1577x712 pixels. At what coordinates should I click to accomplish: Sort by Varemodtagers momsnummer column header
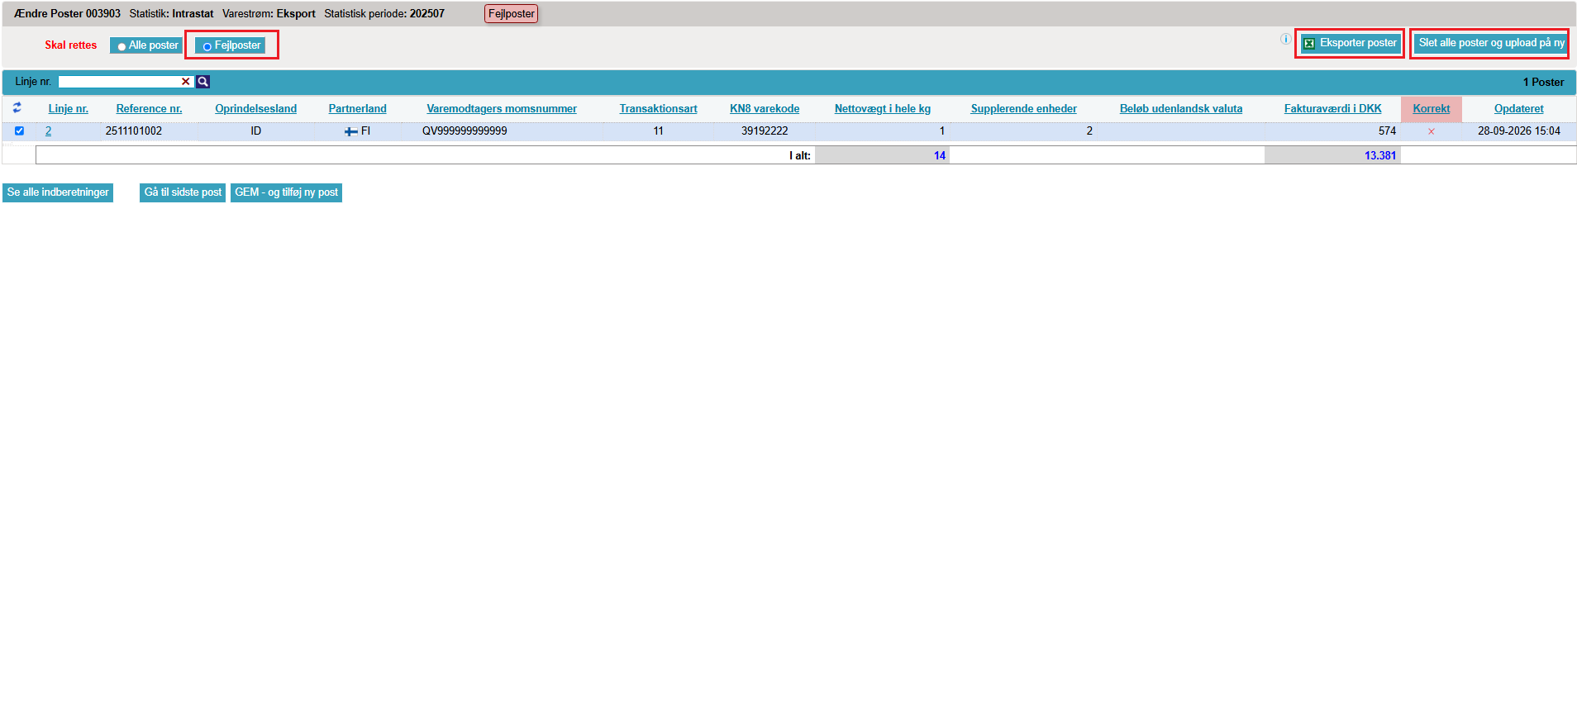(x=502, y=109)
